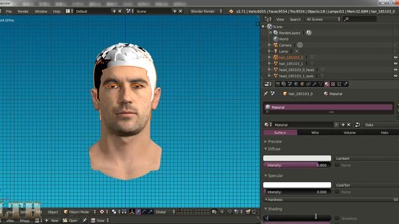This screenshot has width=399, height=224.
Task: Open Render Layers properties tab icon
Action: 284,84
